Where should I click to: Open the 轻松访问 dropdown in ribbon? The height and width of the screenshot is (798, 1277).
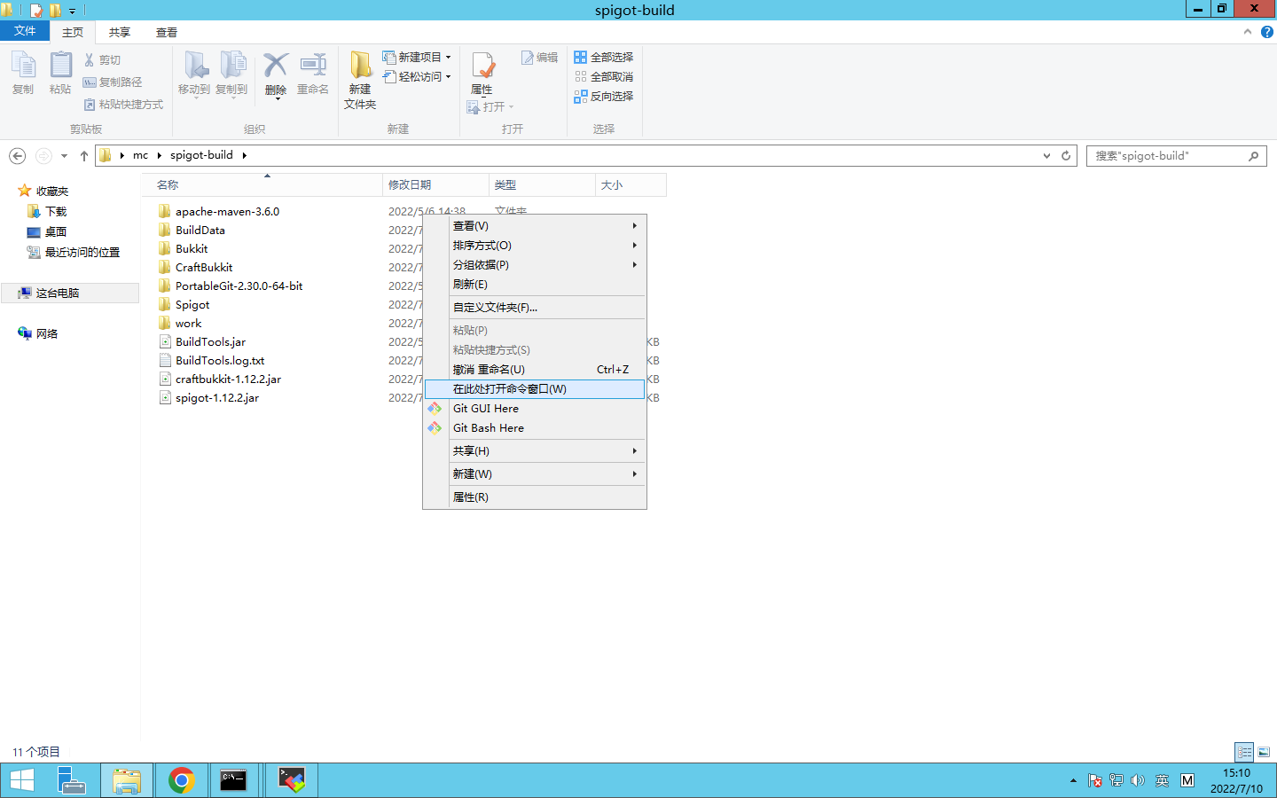pyautogui.click(x=417, y=77)
